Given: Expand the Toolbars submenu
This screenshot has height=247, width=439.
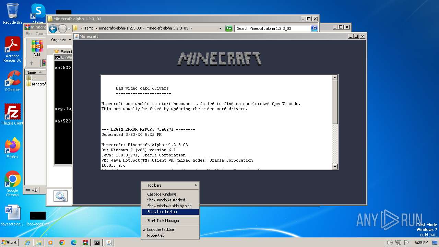Looking at the screenshot, I should tap(170, 185).
